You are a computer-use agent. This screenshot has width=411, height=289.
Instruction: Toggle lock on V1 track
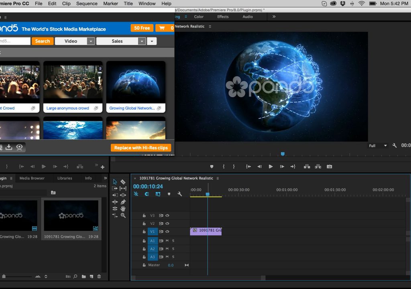pos(144,232)
